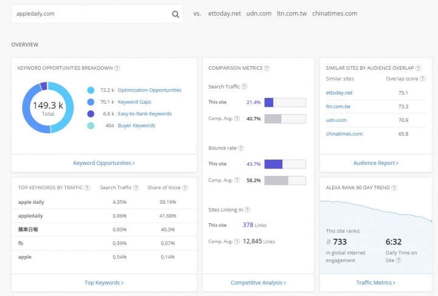Click the search magnifier icon
Screen dimensions: 438x296
175,14
